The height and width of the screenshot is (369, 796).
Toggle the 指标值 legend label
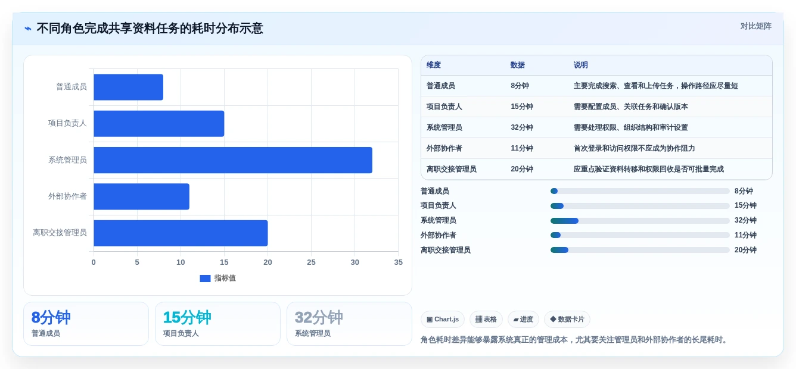[x=225, y=279]
